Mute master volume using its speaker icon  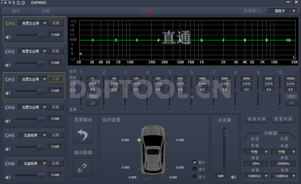[234, 177]
